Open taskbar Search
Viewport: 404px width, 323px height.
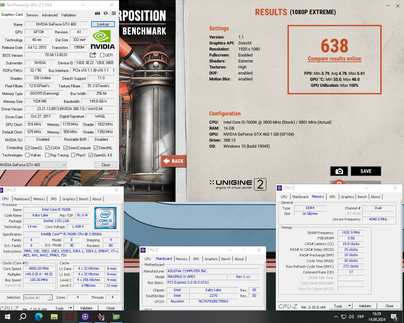pyautogui.click(x=23, y=317)
